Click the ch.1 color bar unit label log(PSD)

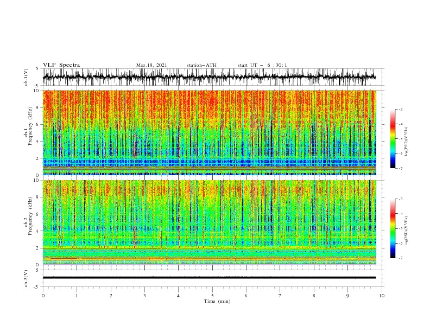point(406,142)
